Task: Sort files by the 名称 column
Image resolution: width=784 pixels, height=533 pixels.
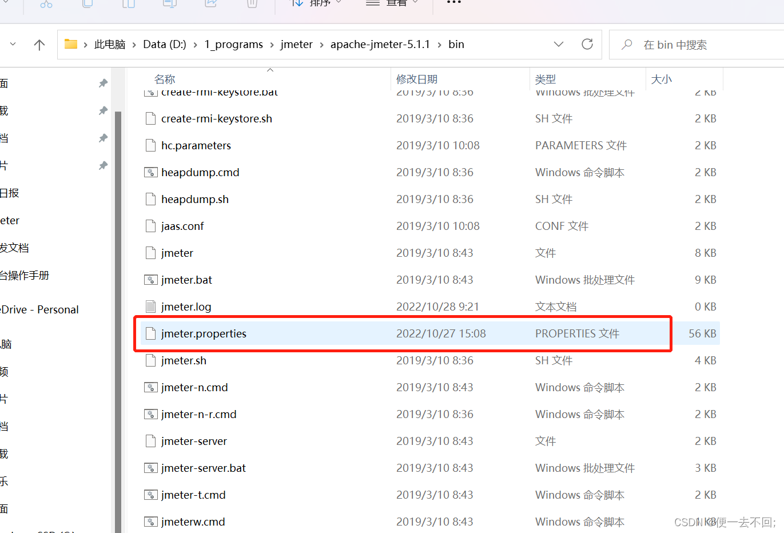Action: coord(165,79)
